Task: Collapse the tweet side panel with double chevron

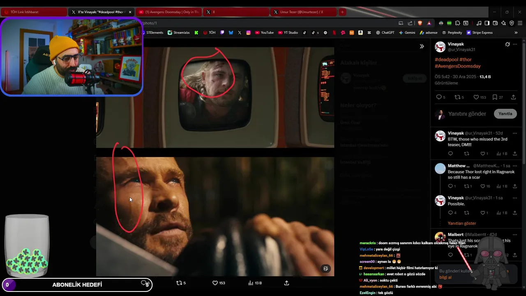Action: click(422, 46)
